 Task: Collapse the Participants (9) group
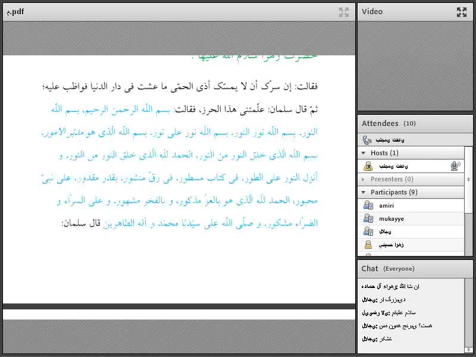coord(364,192)
